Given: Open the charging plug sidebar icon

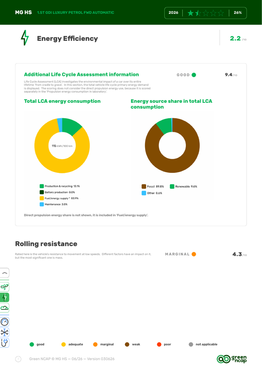Looking at the screenshot, I should [x=4, y=343].
